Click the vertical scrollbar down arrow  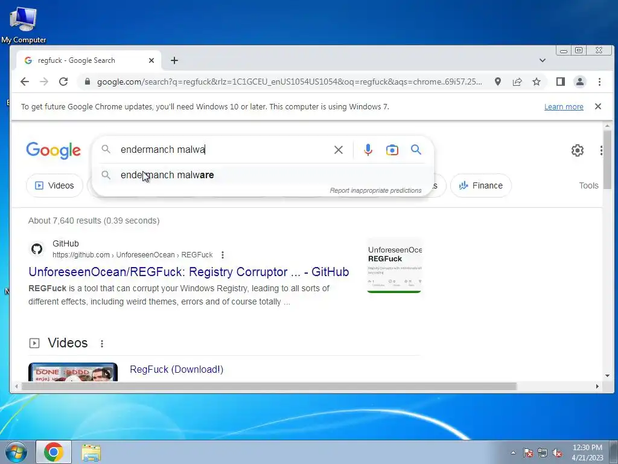click(x=607, y=376)
